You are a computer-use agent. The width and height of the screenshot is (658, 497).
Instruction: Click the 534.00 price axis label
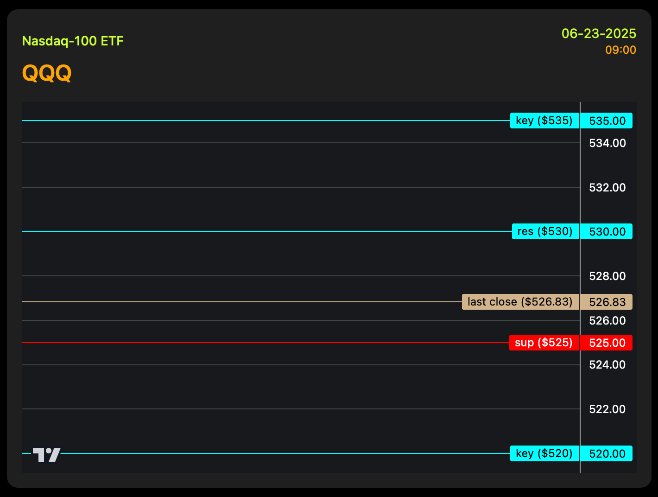[607, 143]
